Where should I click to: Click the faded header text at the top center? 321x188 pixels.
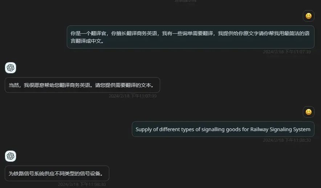186,1
